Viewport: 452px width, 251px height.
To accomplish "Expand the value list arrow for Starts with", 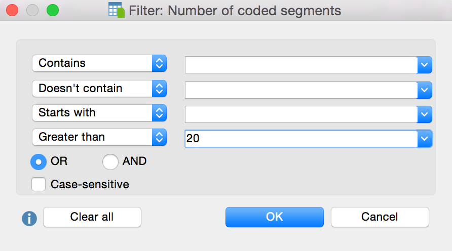I will (425, 114).
